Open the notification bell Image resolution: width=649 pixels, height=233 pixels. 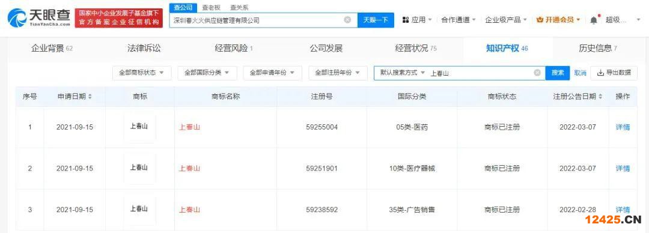(x=594, y=19)
